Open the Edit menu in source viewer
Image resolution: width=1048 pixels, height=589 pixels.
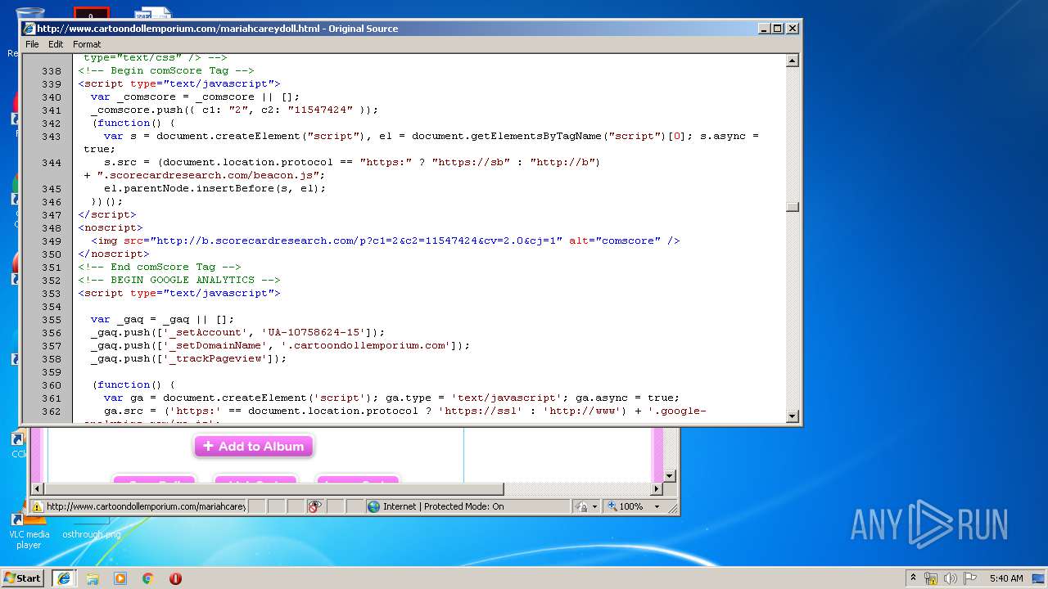56,44
